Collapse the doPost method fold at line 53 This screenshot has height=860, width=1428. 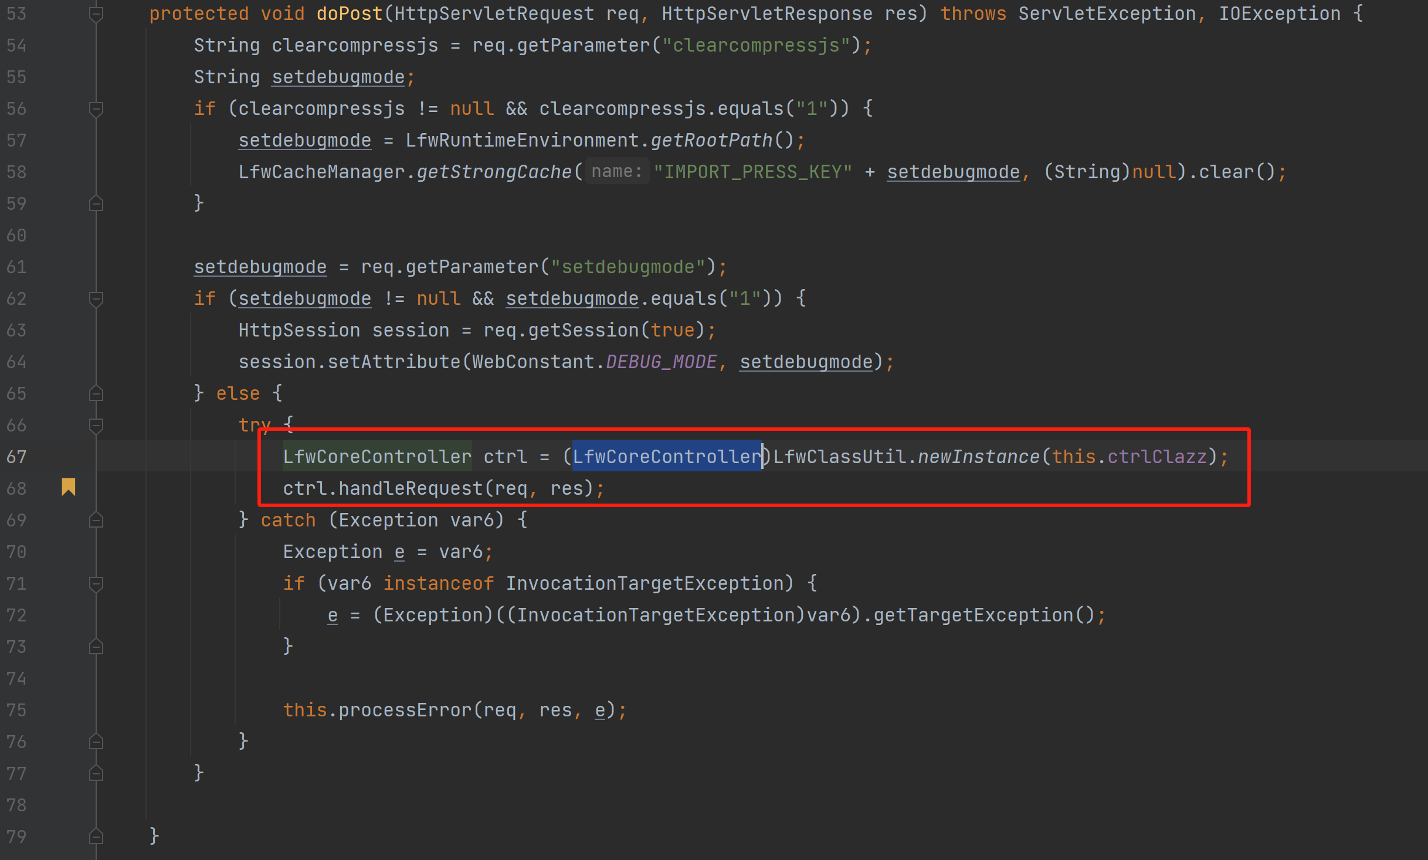pos(96,13)
